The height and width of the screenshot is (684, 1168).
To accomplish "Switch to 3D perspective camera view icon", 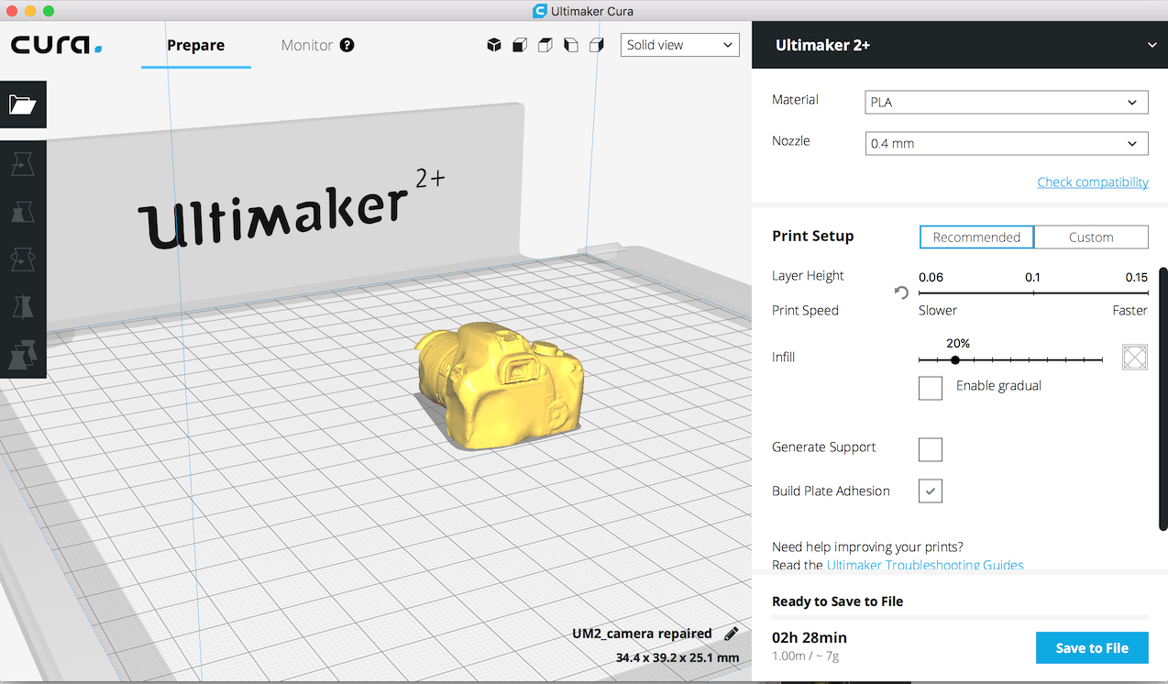I will (x=494, y=45).
